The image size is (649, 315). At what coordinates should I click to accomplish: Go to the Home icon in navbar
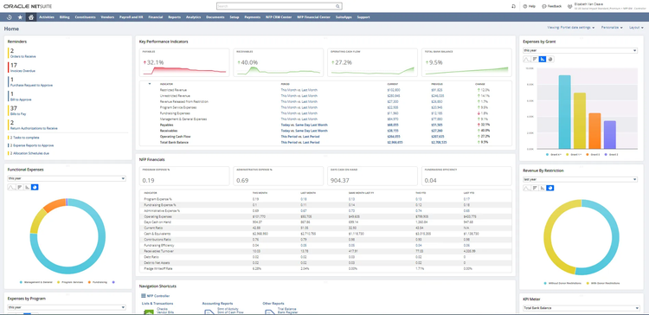pos(30,17)
